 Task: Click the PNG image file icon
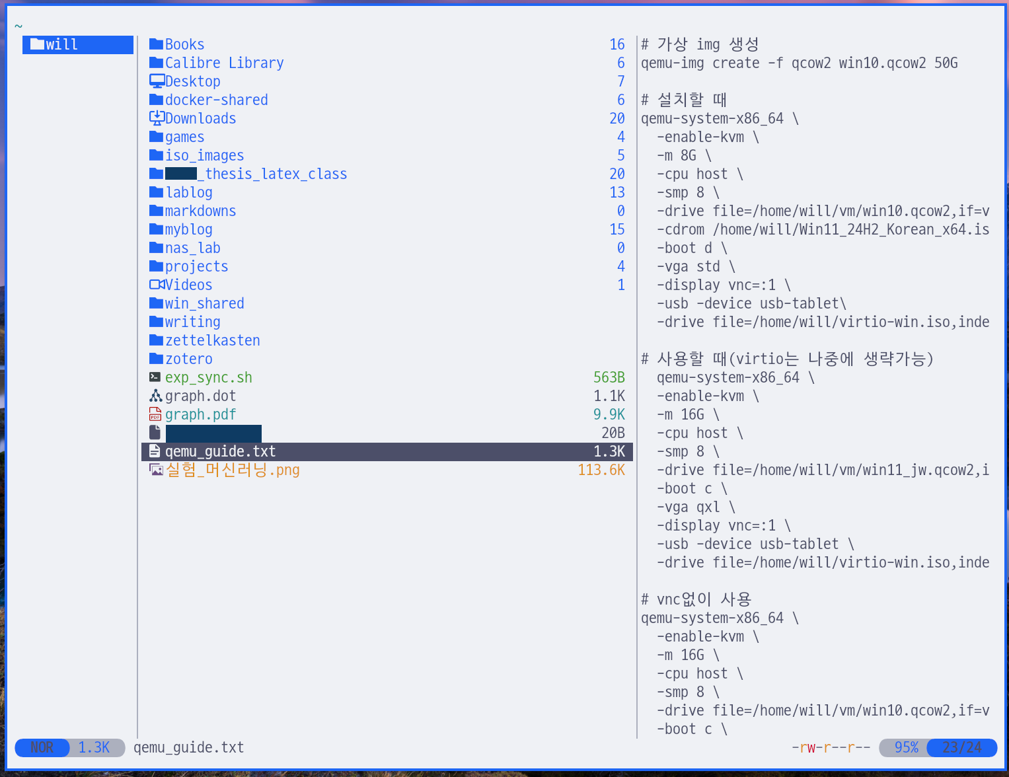tap(156, 470)
